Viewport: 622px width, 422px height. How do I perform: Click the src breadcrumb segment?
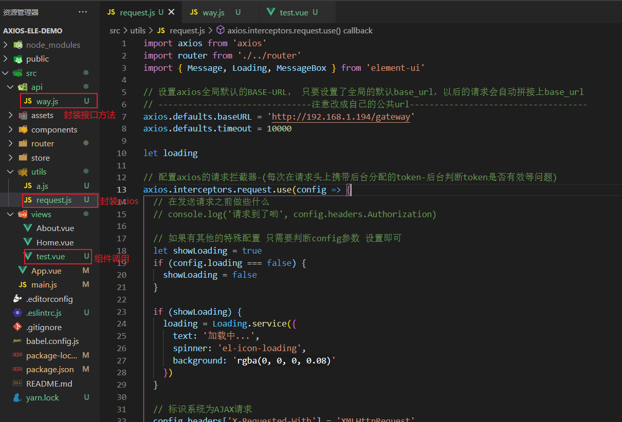coord(115,31)
